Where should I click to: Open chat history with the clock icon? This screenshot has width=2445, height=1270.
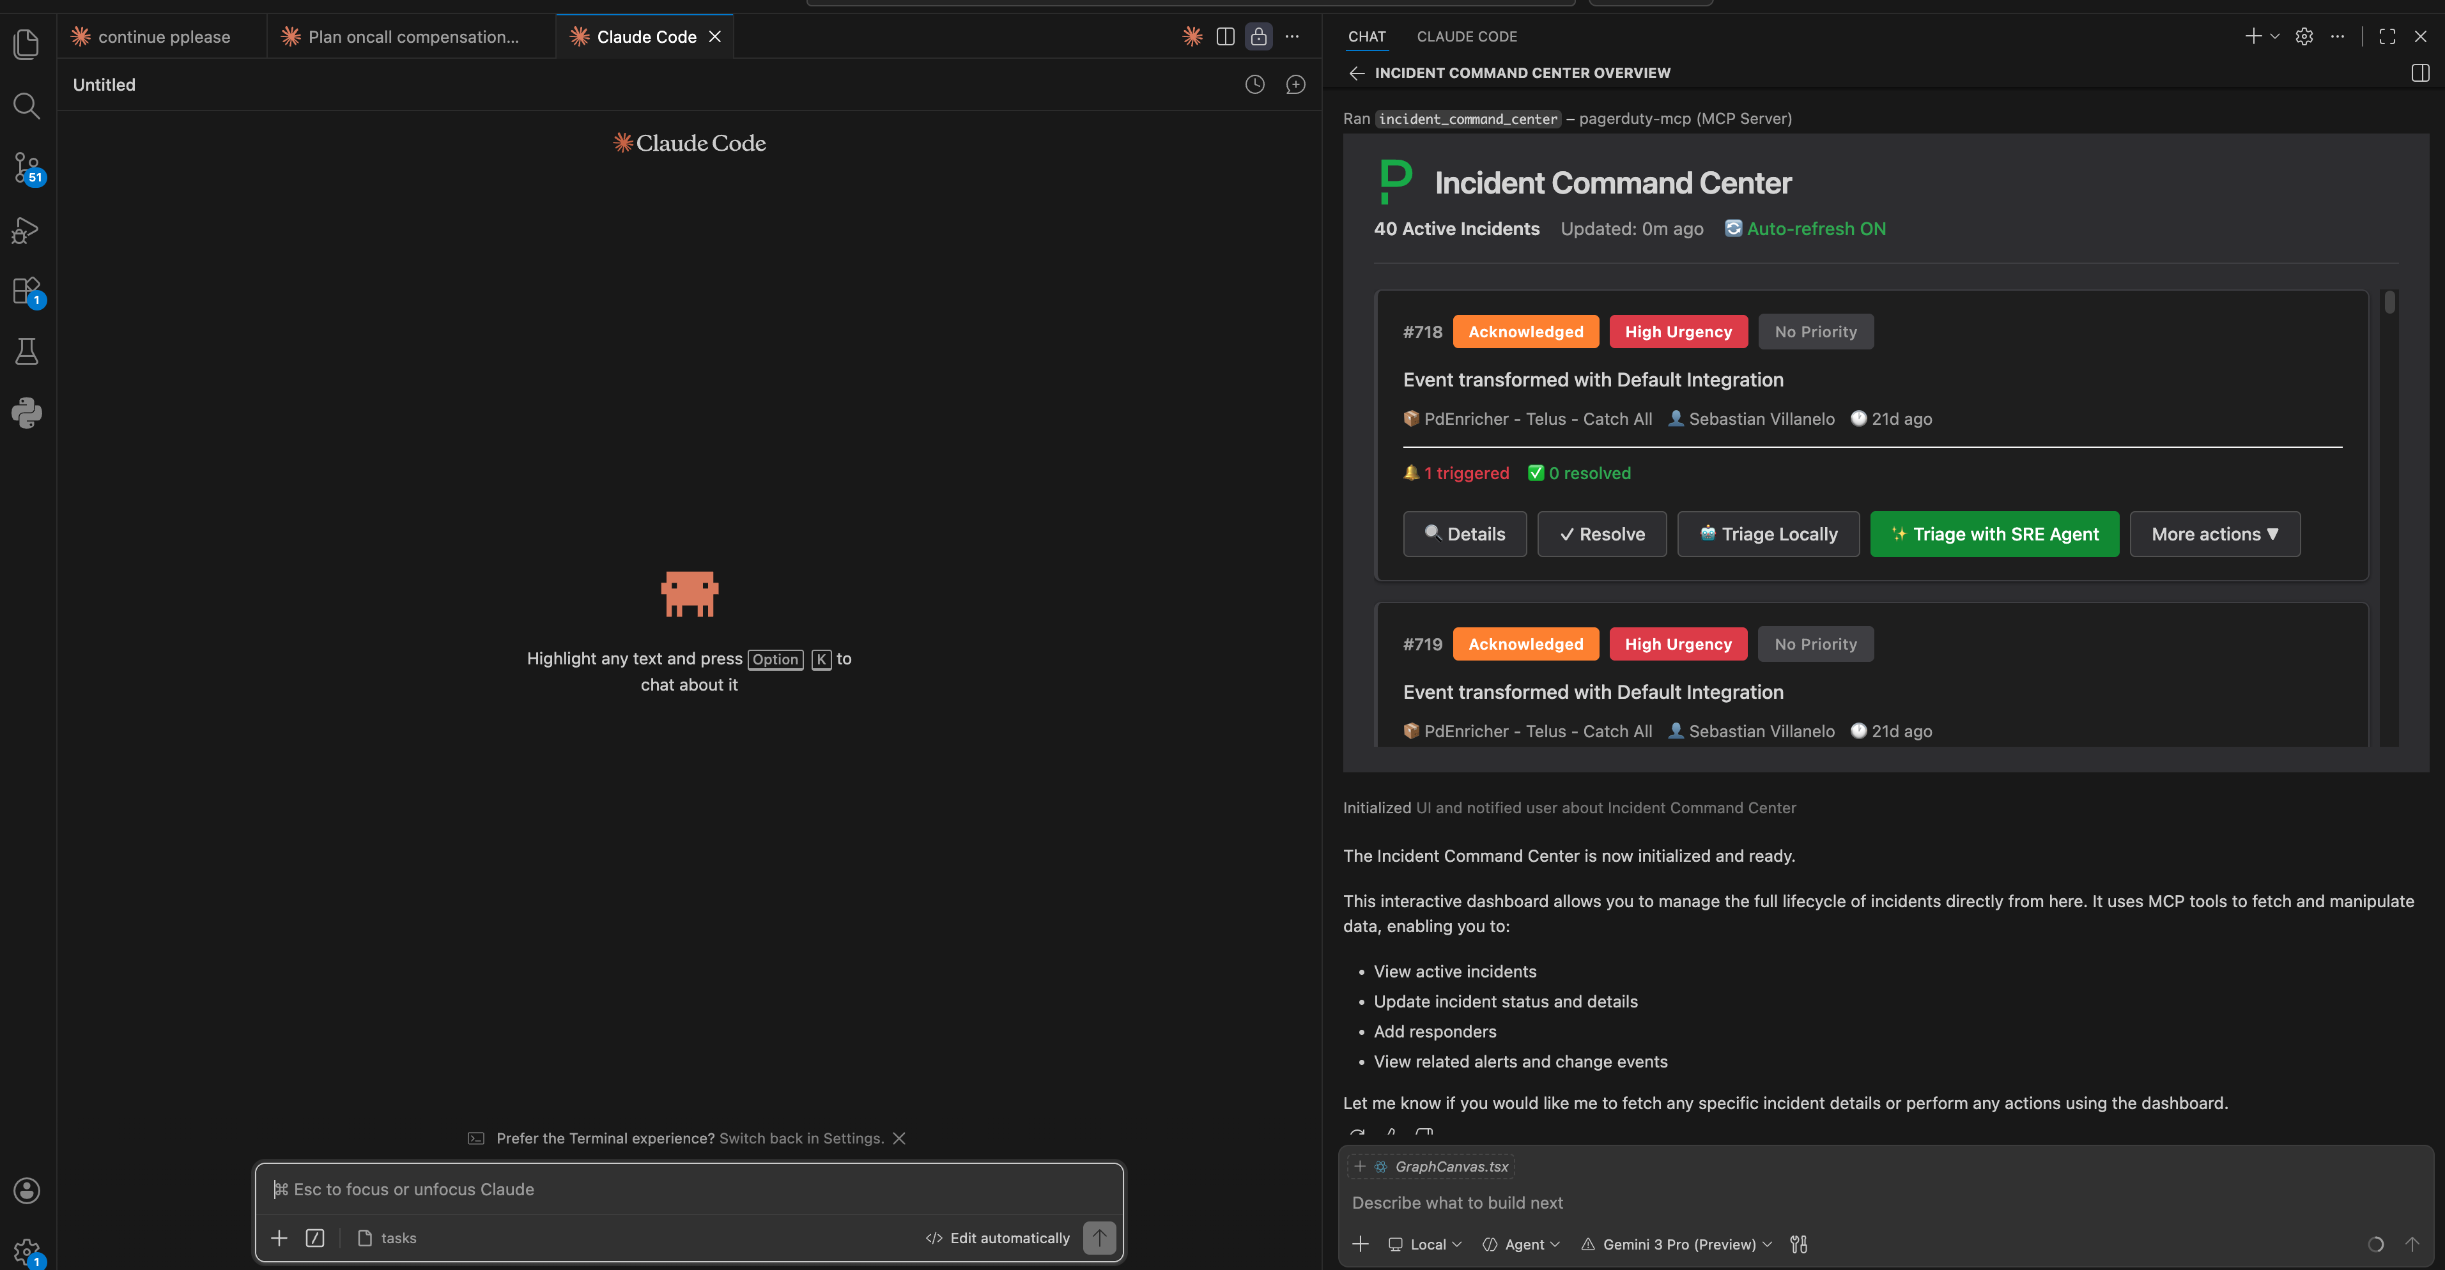pos(1254,84)
